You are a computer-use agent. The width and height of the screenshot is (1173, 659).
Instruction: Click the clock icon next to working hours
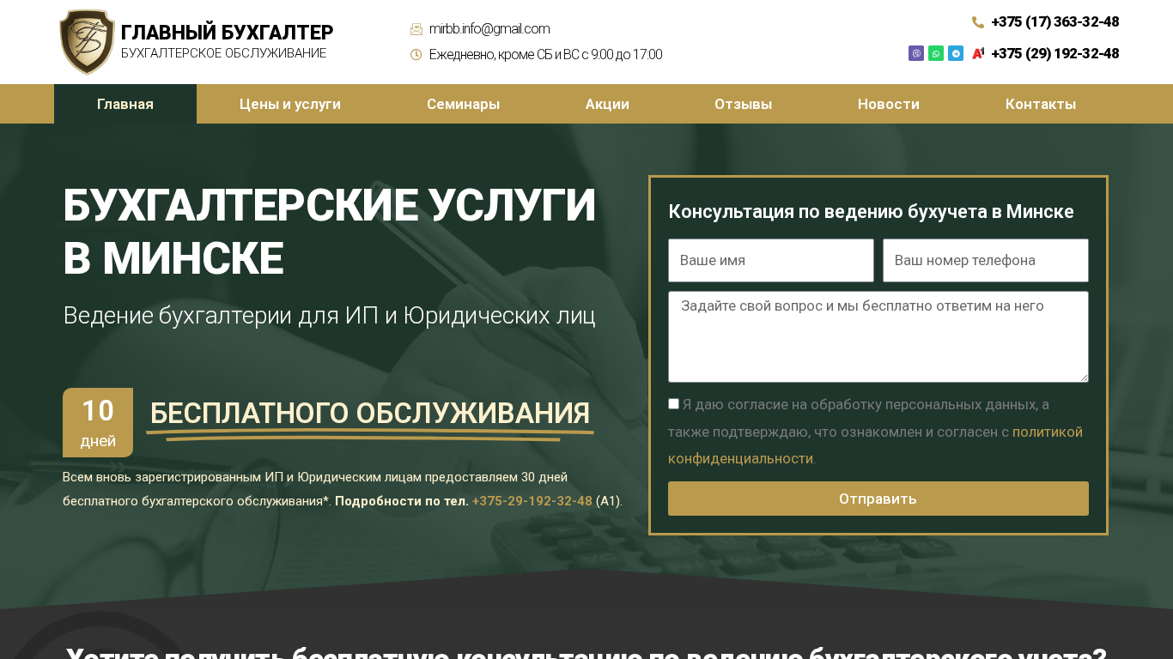pyautogui.click(x=416, y=55)
